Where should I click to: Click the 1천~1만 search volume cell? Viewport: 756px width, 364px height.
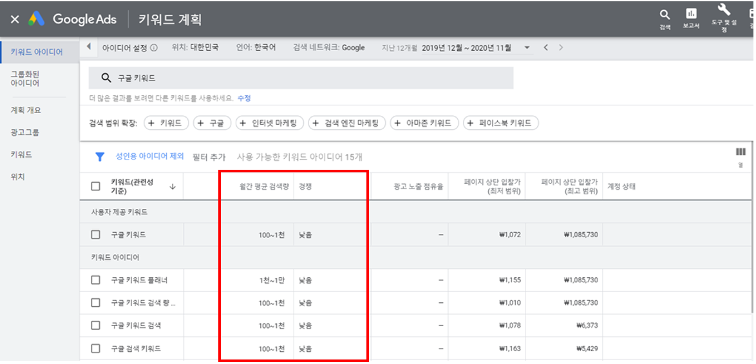(x=272, y=280)
